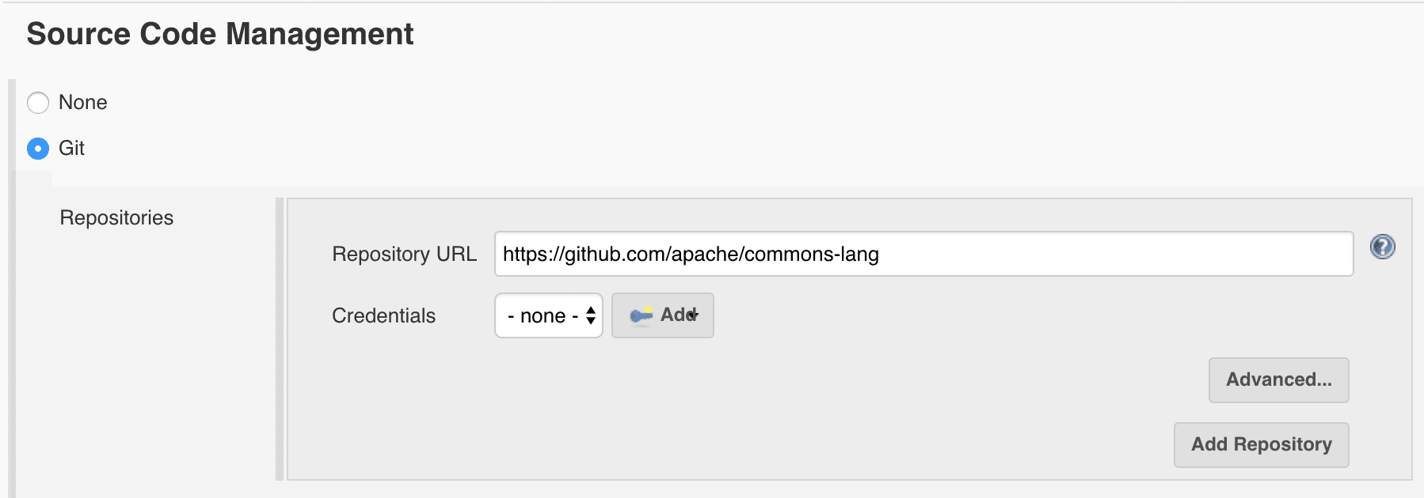Open help for Repository URL field
Viewport: 1424px width, 498px height.
(1382, 247)
